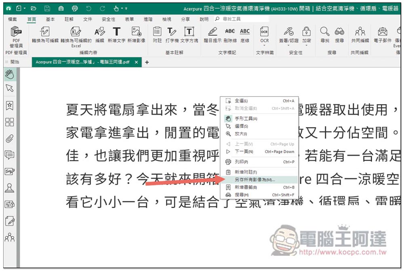Screen dimensions: 404x271
Task: Choose 另存所有影像為 in context menu
Action: [x=259, y=180]
